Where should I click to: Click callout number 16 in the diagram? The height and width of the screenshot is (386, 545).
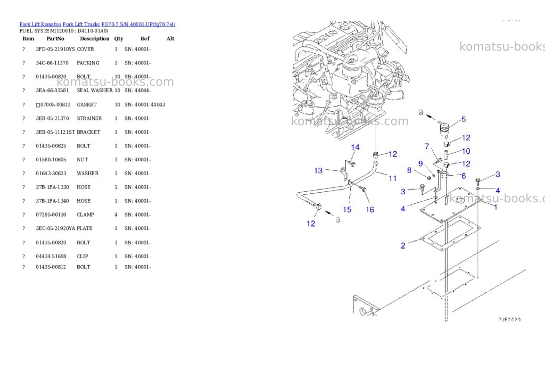[x=369, y=209]
